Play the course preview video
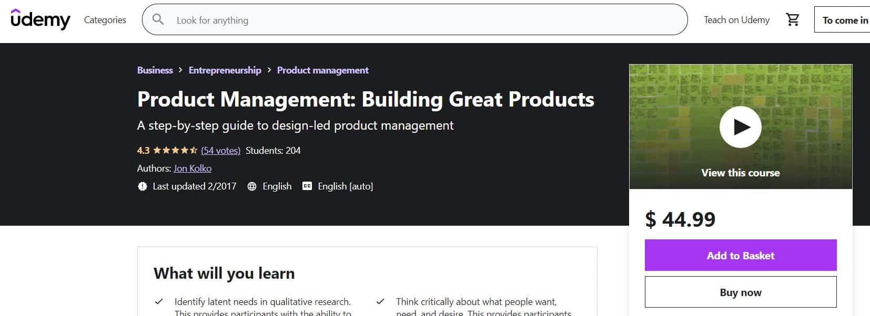Viewport: 870px width, 316px height. (741, 127)
